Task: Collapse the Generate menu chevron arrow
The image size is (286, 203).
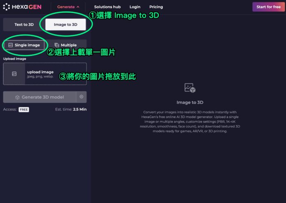Action: pos(78,7)
